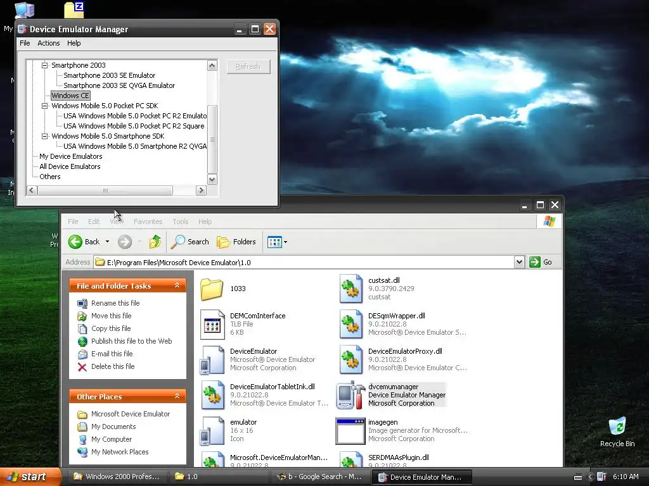Click the tree scroll down arrow
Screen dimensions: 649x486
pos(212,180)
